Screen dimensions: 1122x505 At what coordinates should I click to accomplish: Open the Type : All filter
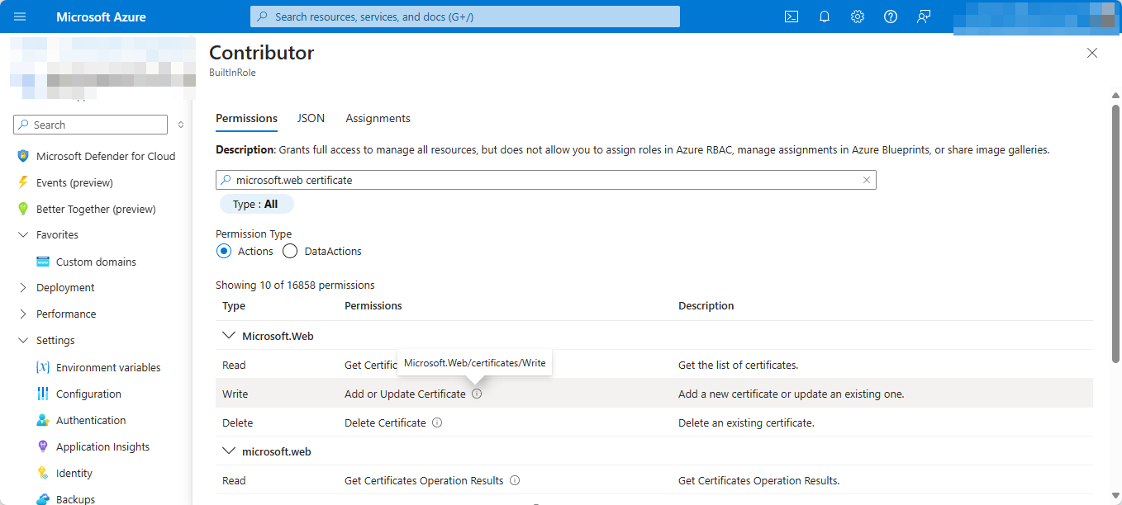click(256, 204)
